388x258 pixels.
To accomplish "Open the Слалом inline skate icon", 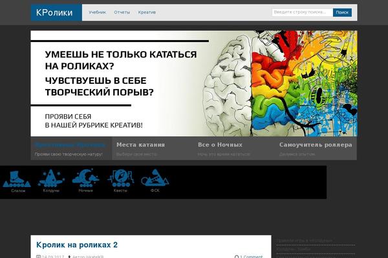I will point(17,179).
